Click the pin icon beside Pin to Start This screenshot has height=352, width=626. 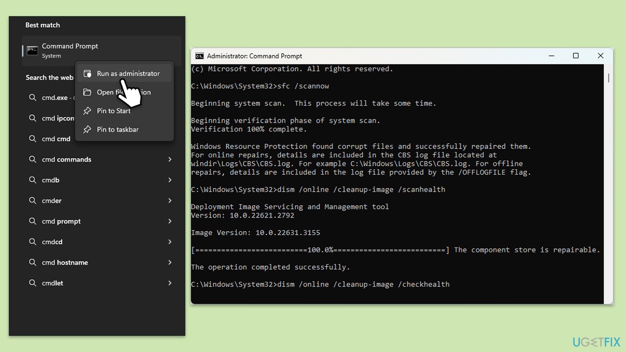tap(87, 110)
